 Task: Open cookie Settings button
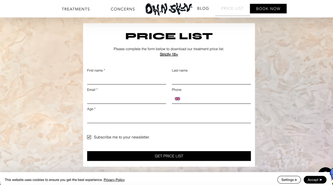(x=289, y=180)
